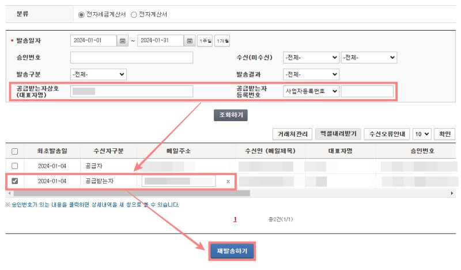The height and width of the screenshot is (270, 461).
Task: Open end date calendar picker icon
Action: click(190, 40)
